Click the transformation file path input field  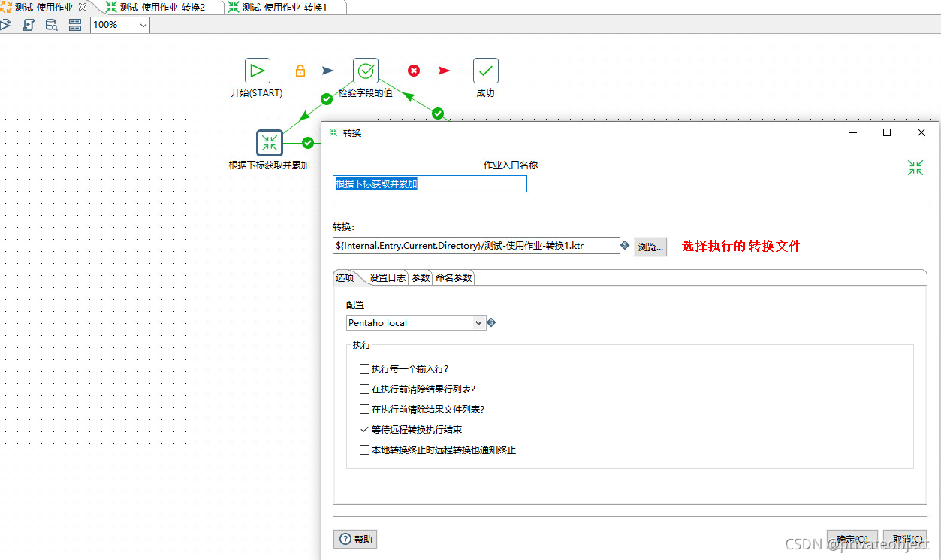(476, 245)
